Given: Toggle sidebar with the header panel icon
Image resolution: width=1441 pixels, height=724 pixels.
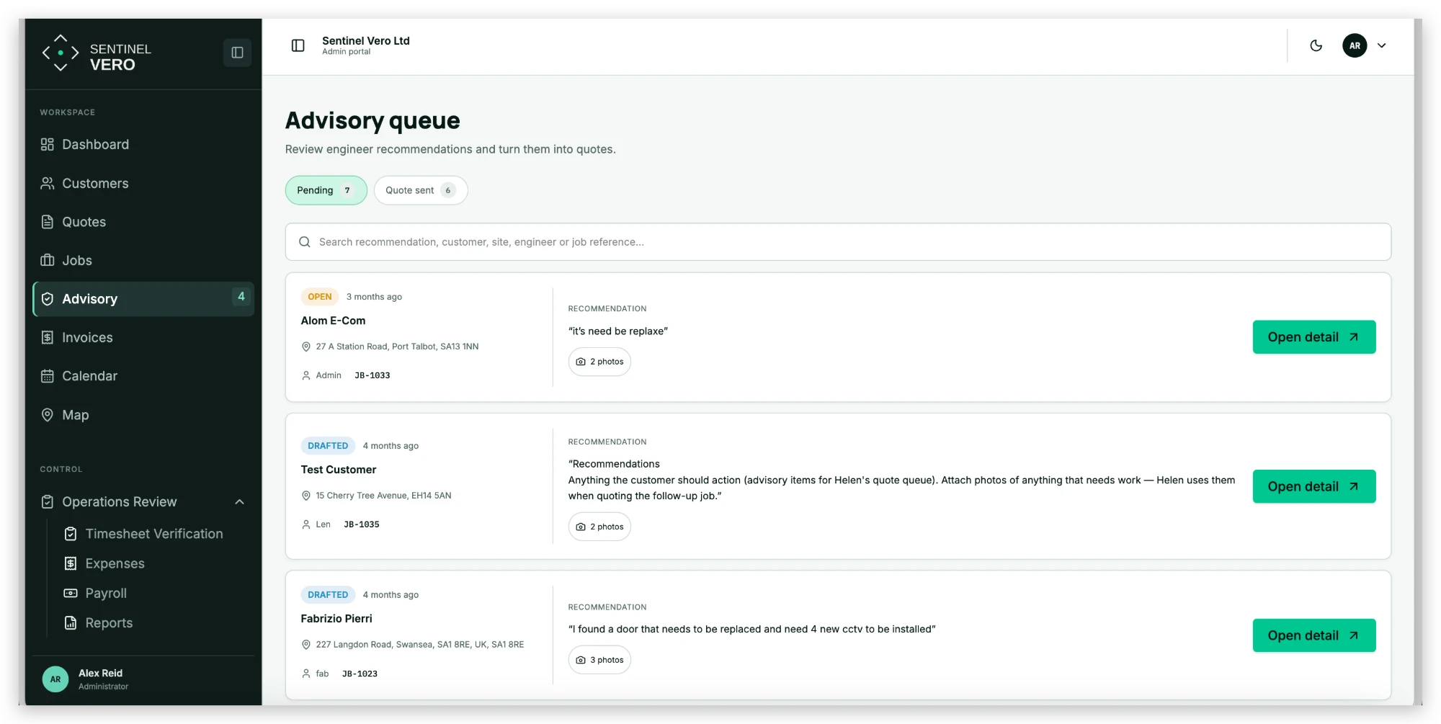Looking at the screenshot, I should click(x=298, y=45).
